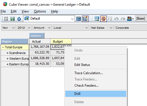Click the Version dimension header button

tap(37, 36)
